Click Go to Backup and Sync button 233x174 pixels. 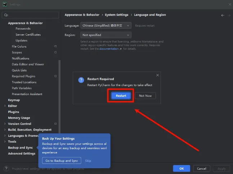click(x=62, y=161)
